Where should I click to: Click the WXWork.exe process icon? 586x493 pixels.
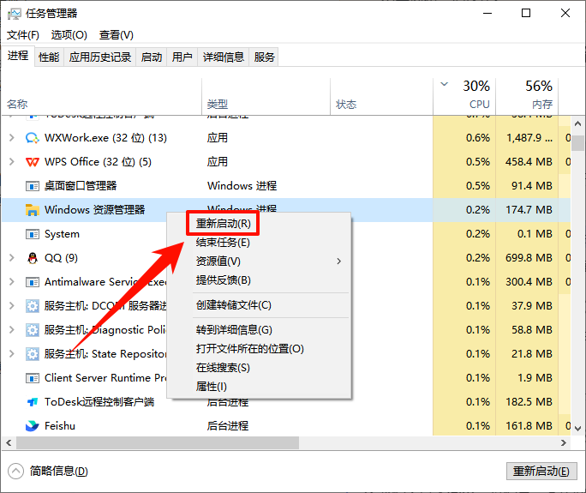tap(33, 138)
